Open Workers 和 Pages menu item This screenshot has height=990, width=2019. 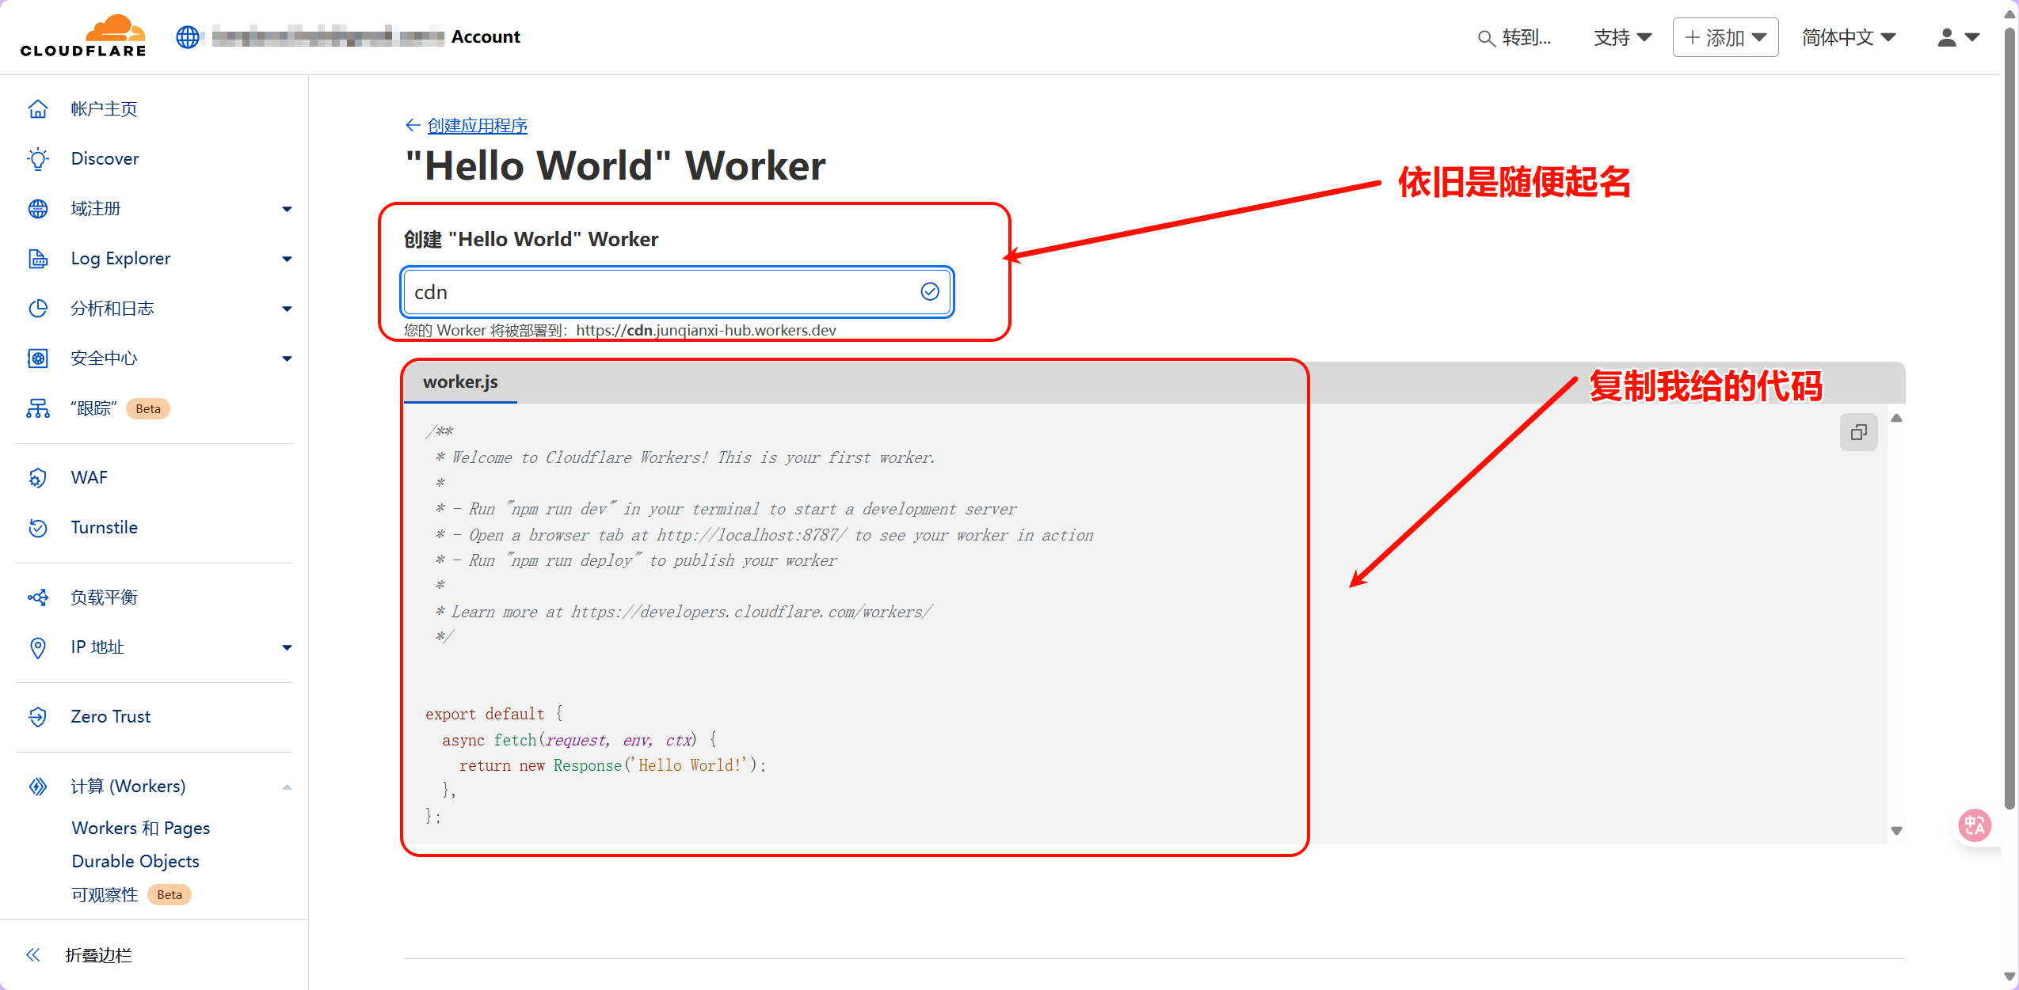141,828
